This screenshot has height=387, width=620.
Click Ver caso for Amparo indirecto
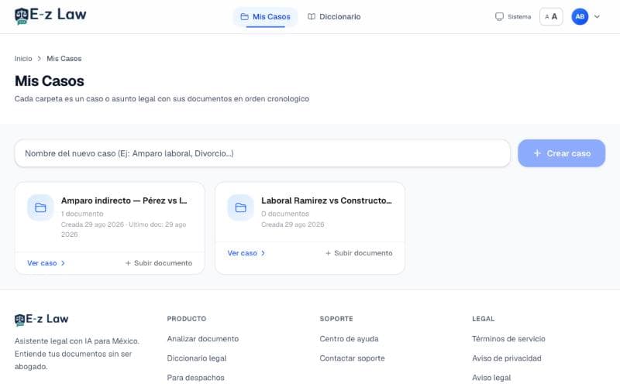click(46, 263)
